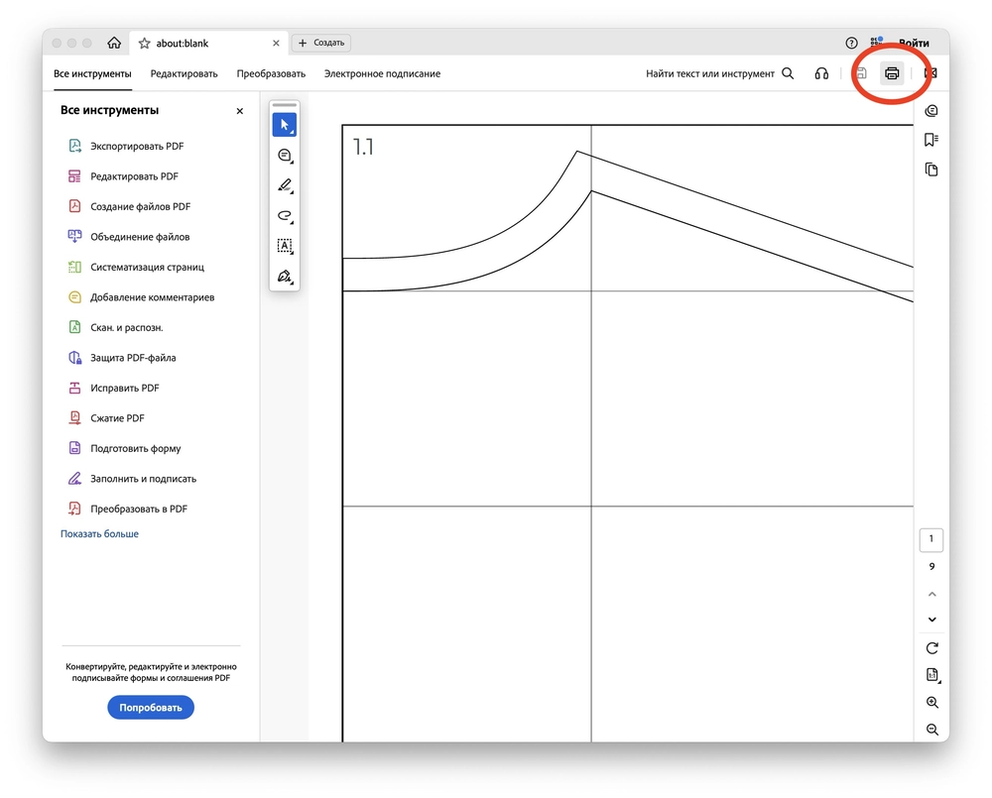The height and width of the screenshot is (798, 992).
Task: Open the apps grid icon near Войти
Action: click(x=876, y=43)
